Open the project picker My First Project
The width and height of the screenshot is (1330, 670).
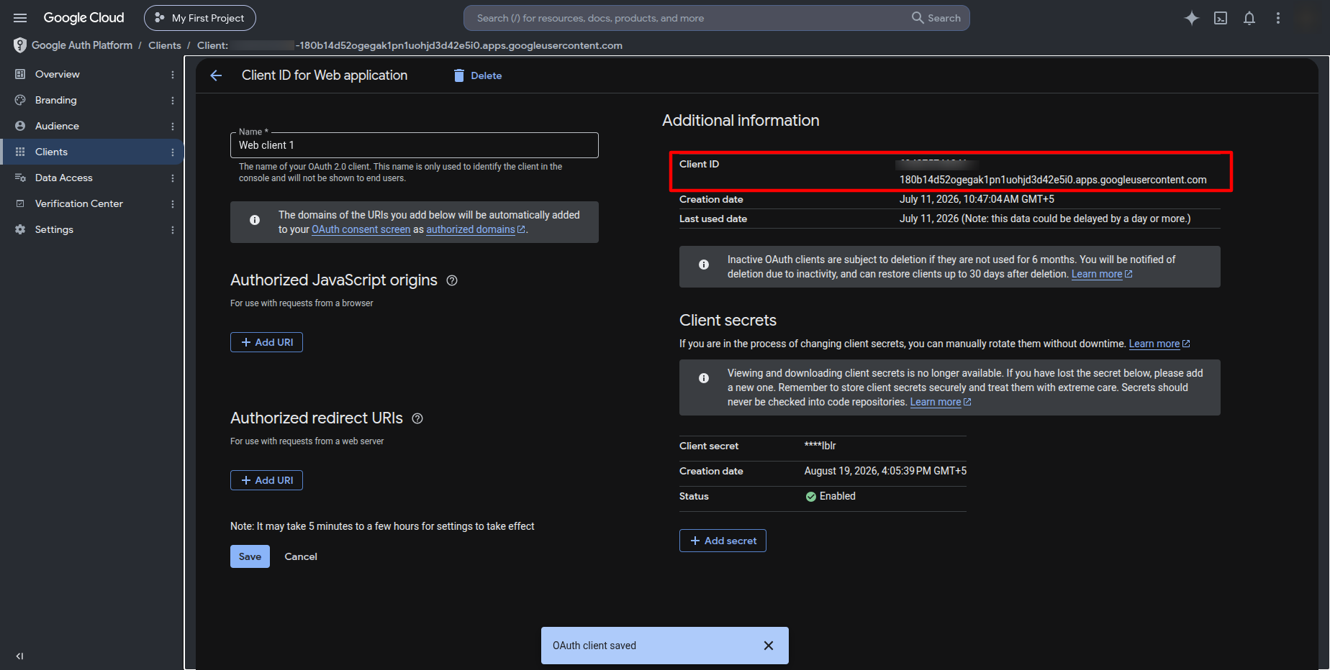pyautogui.click(x=200, y=18)
